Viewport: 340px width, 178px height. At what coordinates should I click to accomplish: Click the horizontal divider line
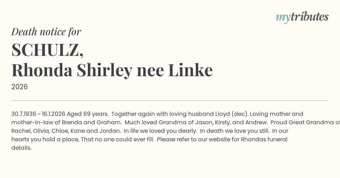(x=170, y=100)
